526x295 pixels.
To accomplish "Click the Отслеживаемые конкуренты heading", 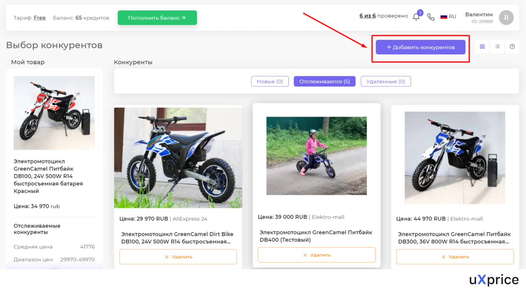I will tap(37, 229).
